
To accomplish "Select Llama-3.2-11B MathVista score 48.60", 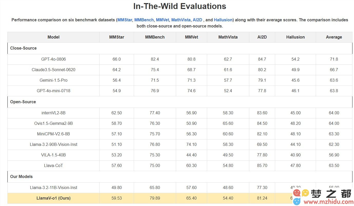I will pyautogui.click(x=228, y=188).
